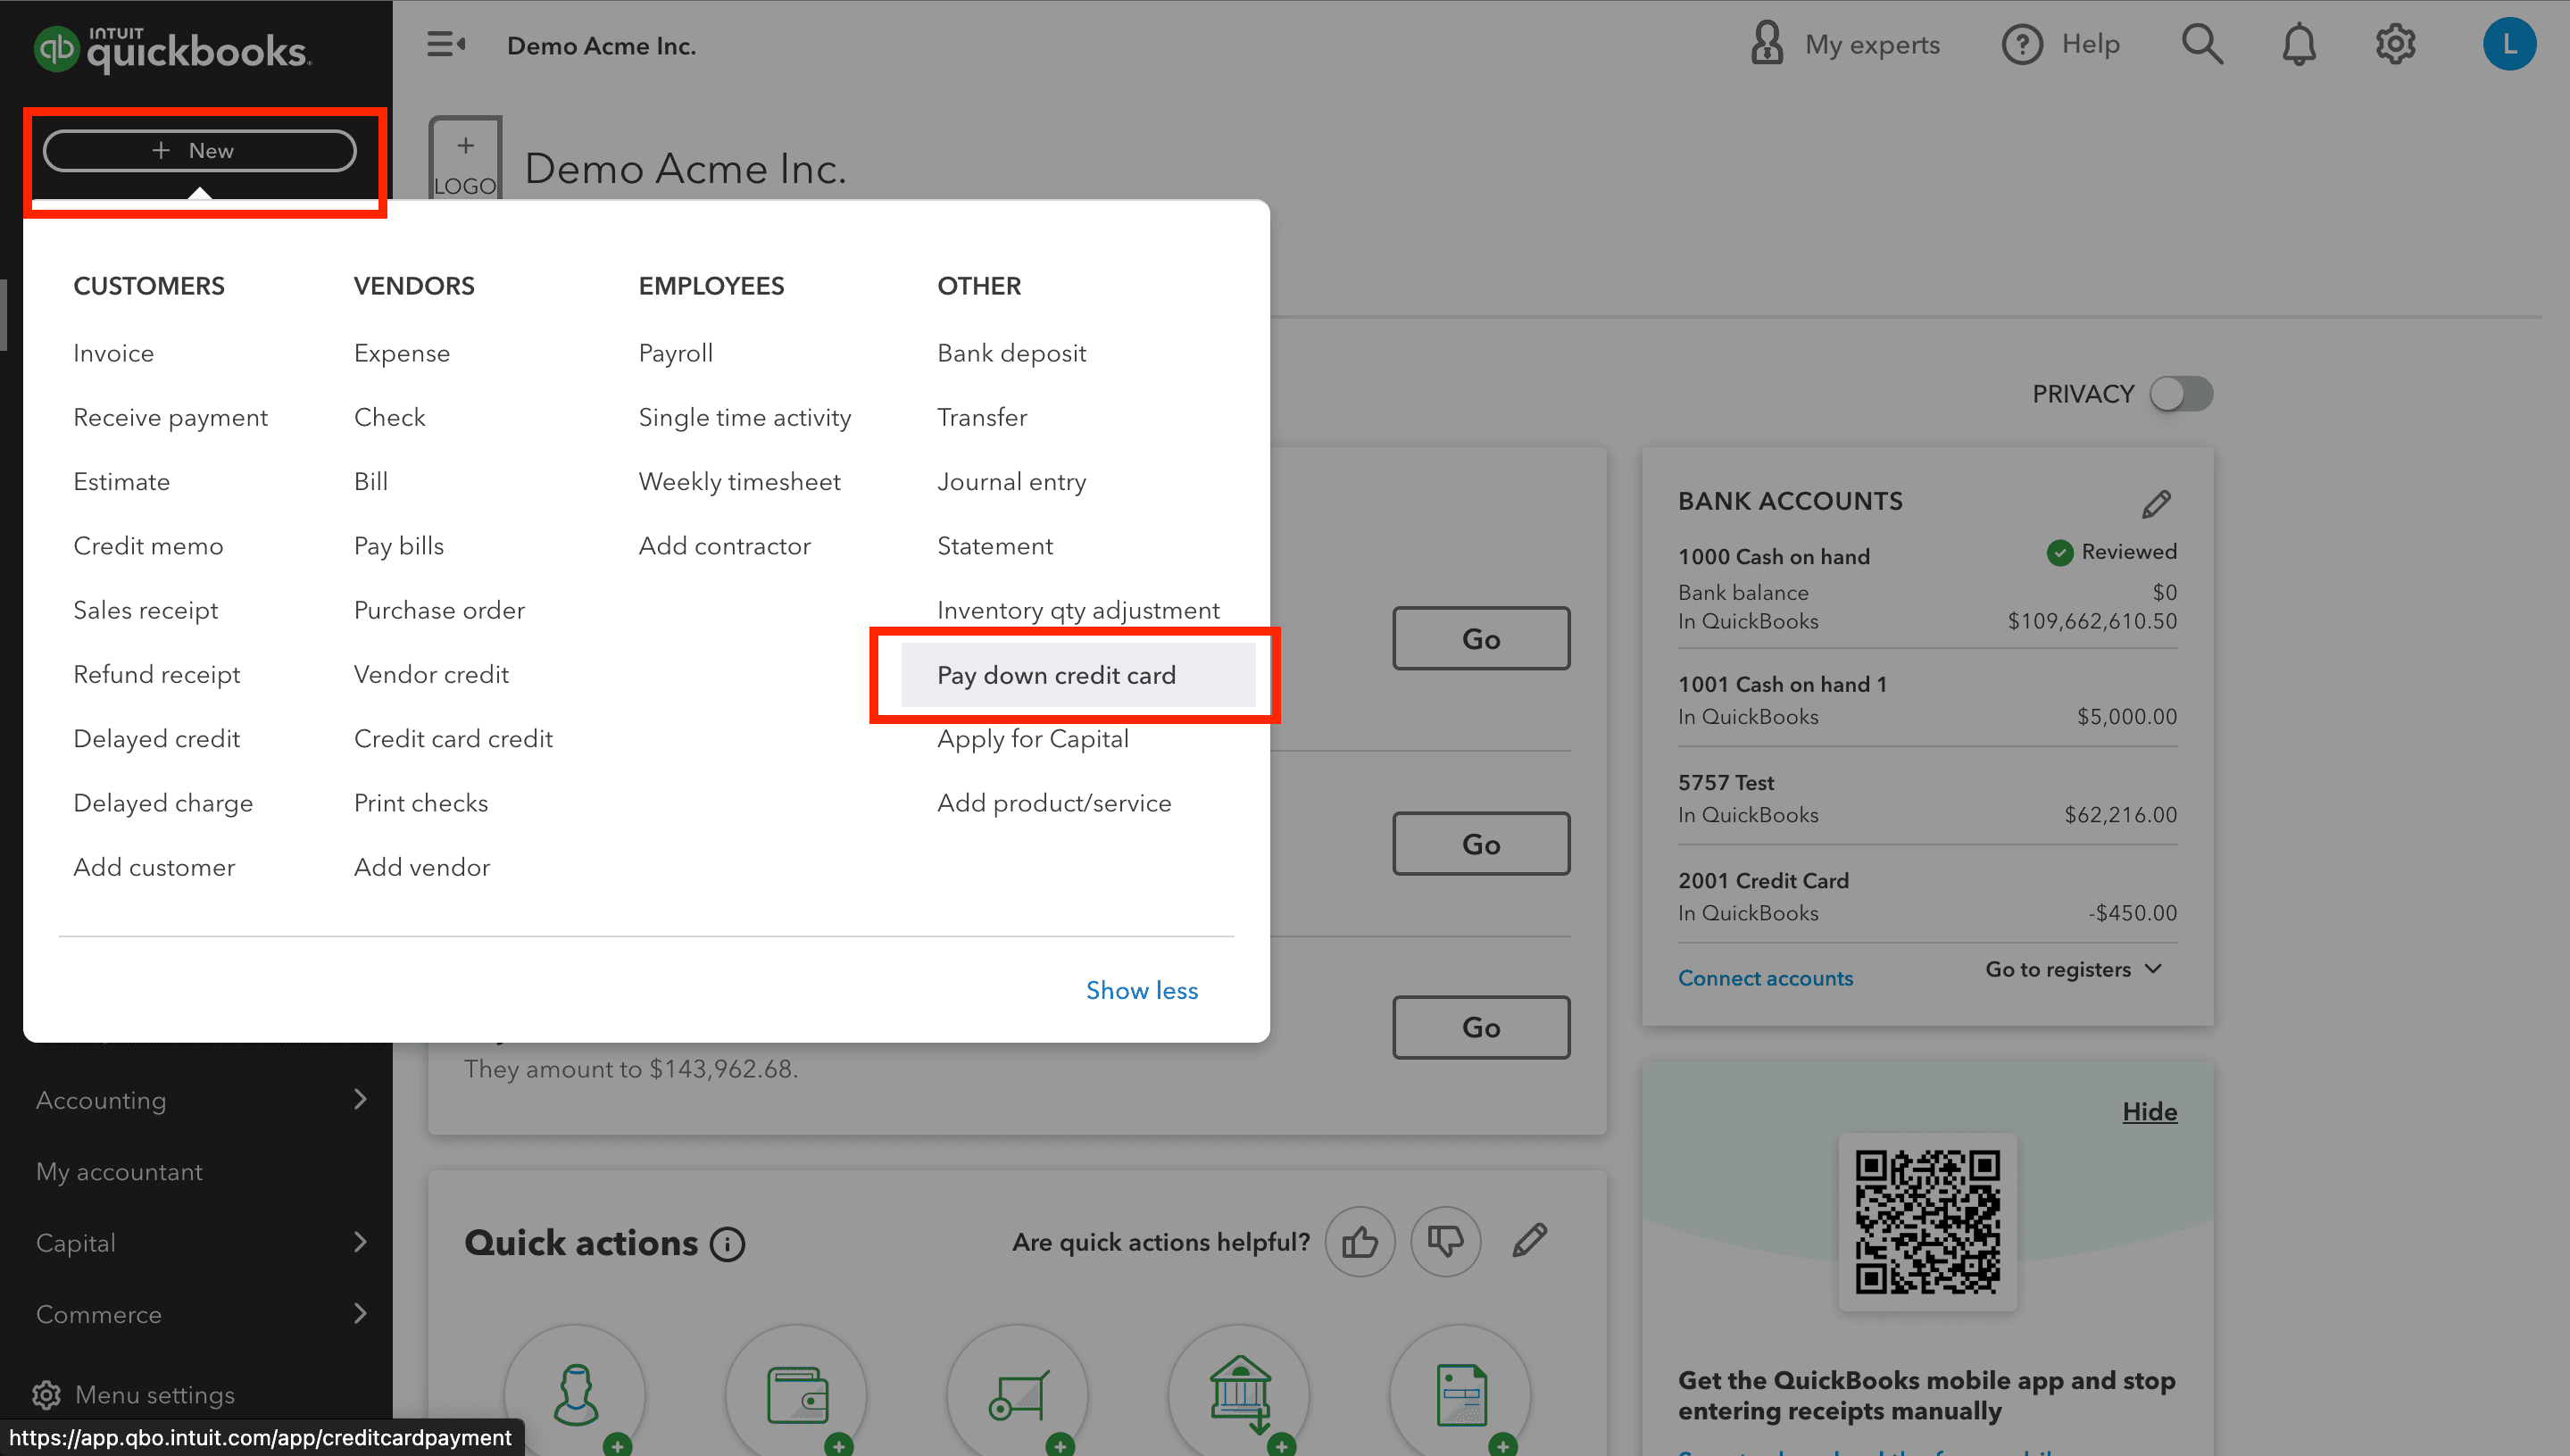Select Pay down credit card
The width and height of the screenshot is (2570, 1456).
pos(1056,675)
